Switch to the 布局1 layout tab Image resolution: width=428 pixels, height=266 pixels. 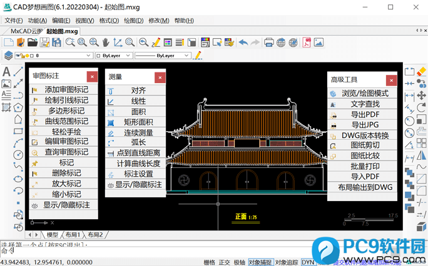pyautogui.click(x=73, y=235)
